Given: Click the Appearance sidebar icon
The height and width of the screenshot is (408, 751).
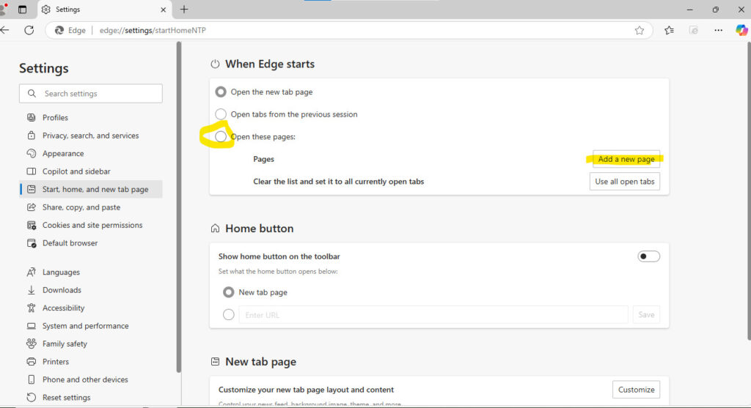Looking at the screenshot, I should tap(31, 153).
